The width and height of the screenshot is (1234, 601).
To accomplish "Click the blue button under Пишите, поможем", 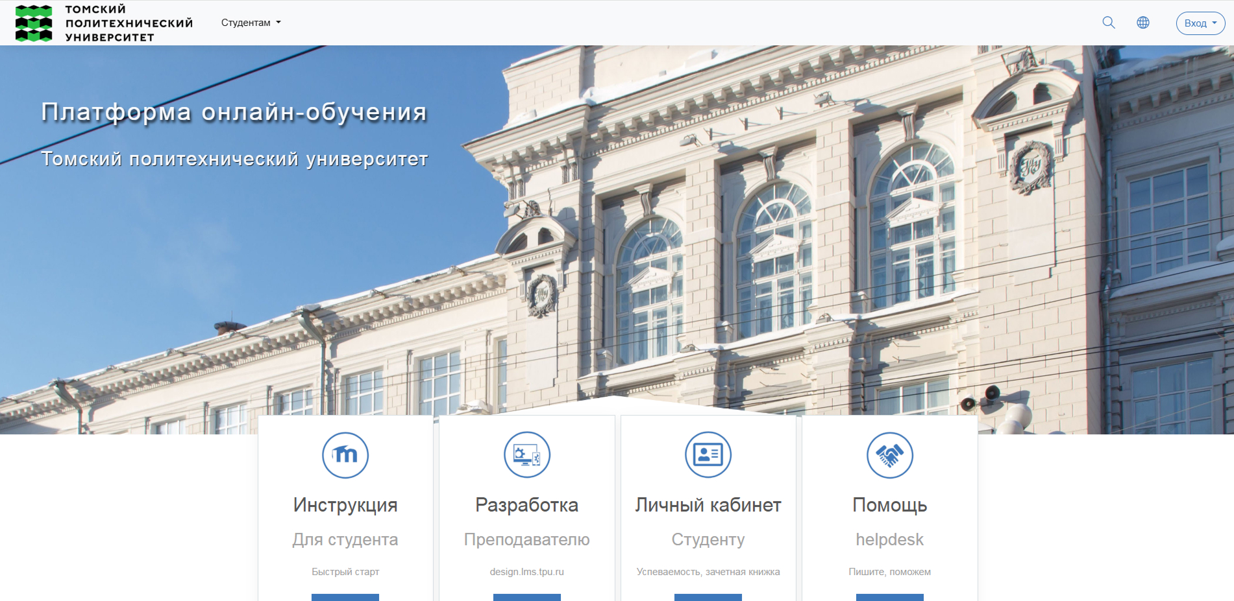I will pyautogui.click(x=890, y=597).
